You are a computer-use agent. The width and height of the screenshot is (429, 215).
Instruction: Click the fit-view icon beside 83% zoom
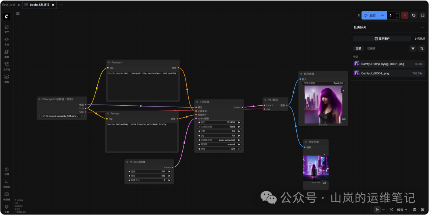391,209
